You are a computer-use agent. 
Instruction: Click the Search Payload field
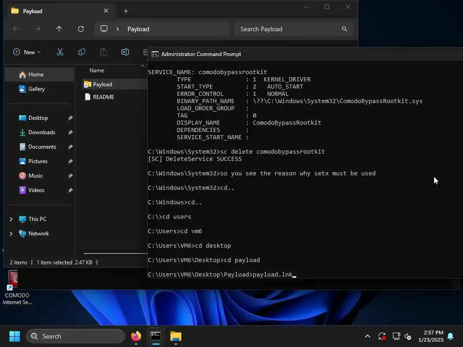tap(293, 29)
